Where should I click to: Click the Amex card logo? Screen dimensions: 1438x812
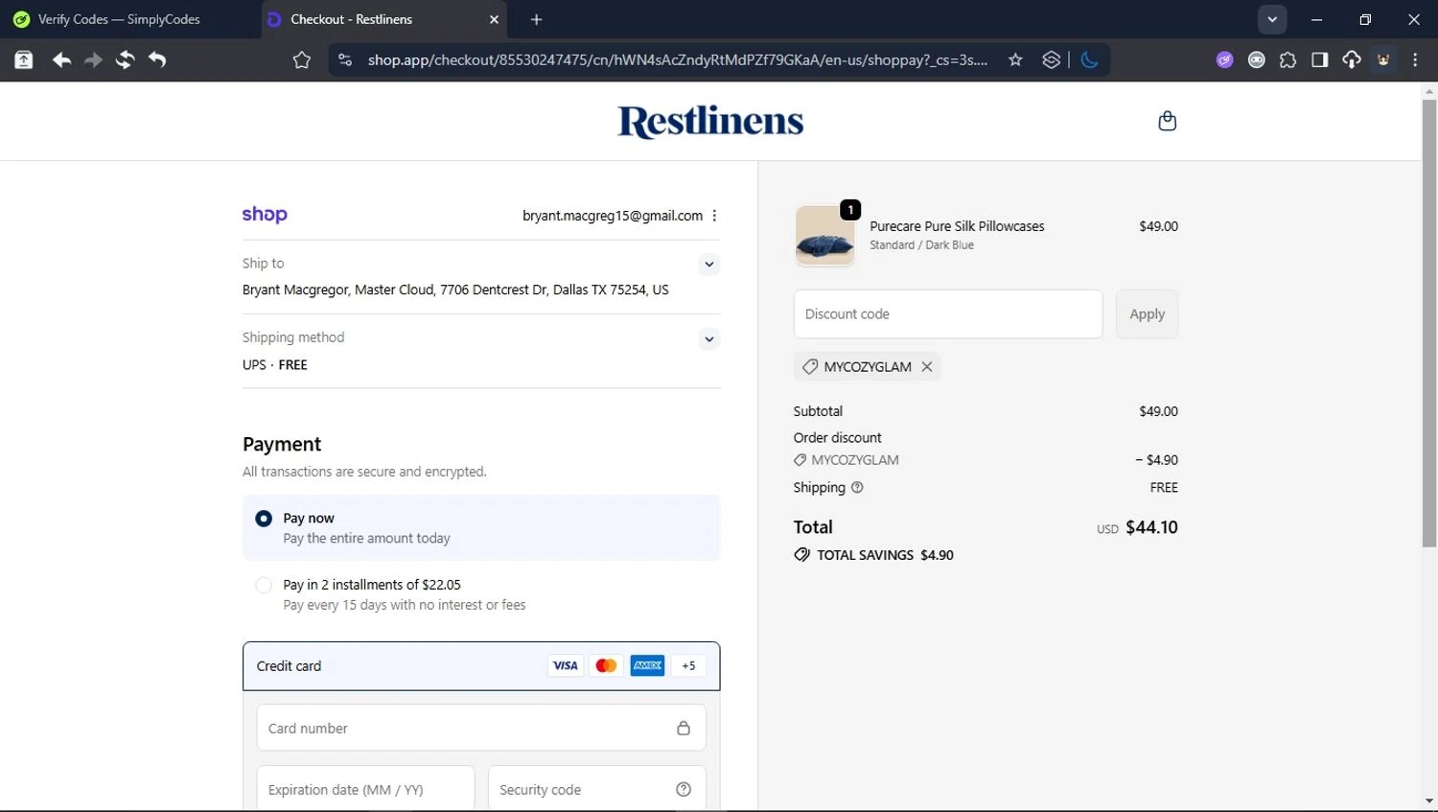pos(647,665)
